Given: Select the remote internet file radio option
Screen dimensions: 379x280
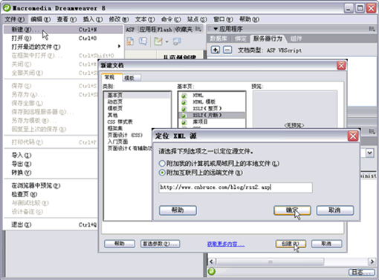Looking at the screenshot, I should coord(162,173).
